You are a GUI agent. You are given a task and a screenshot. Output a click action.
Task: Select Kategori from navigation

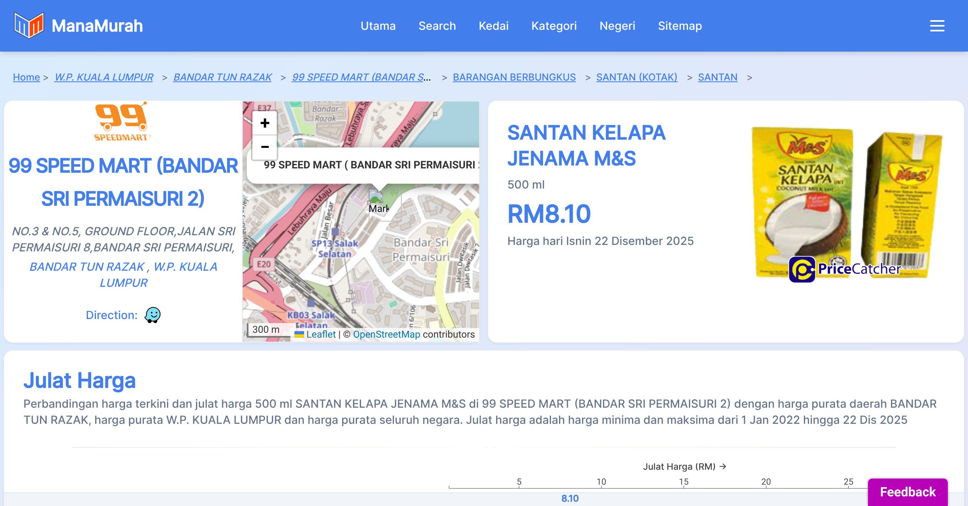(x=554, y=26)
